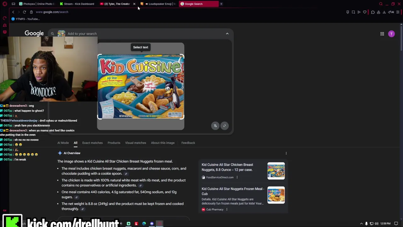Switch to the Photopea tab
This screenshot has width=403, height=227.
tap(37, 4)
